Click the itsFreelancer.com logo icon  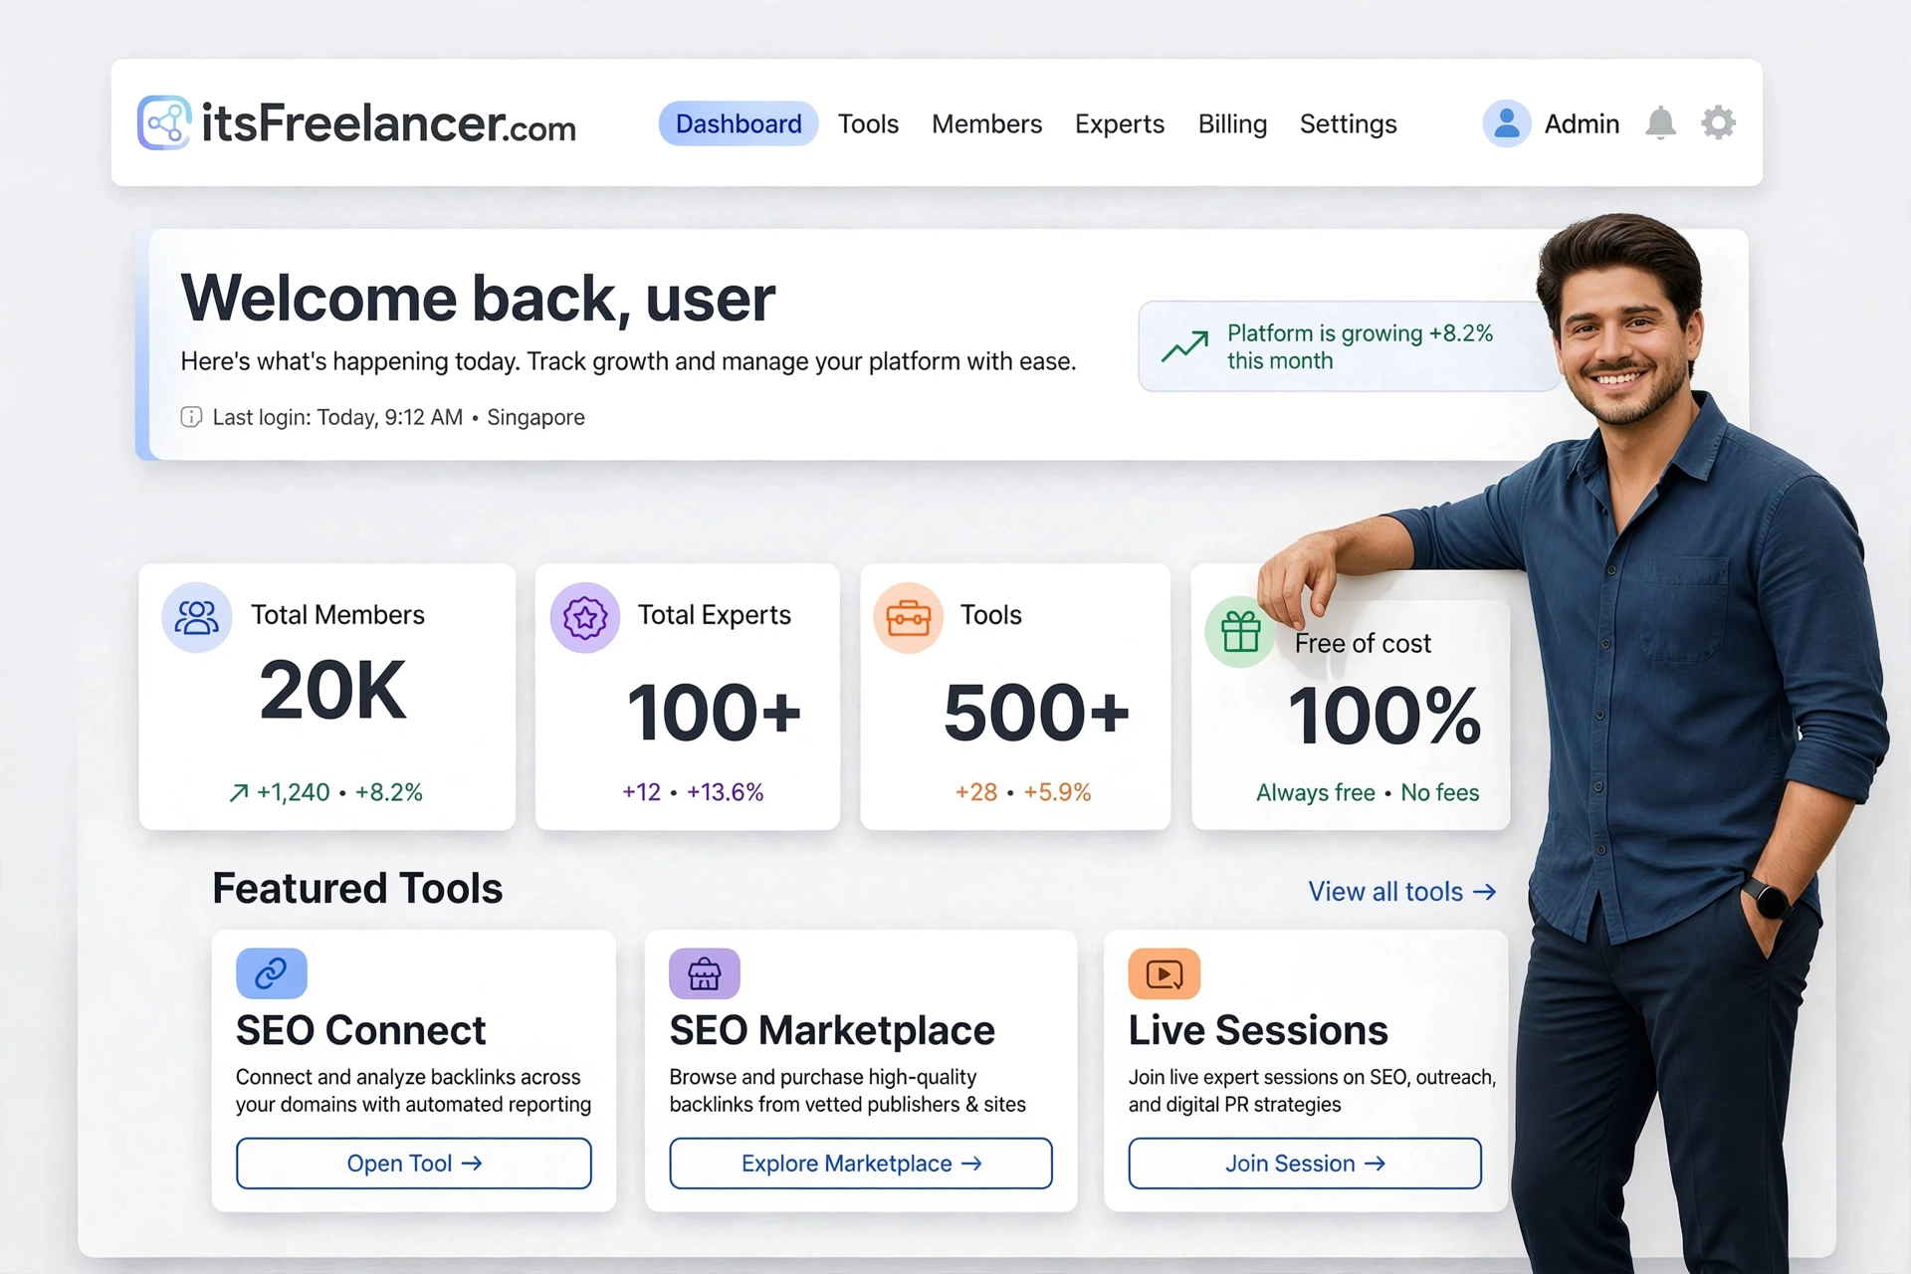click(x=164, y=123)
